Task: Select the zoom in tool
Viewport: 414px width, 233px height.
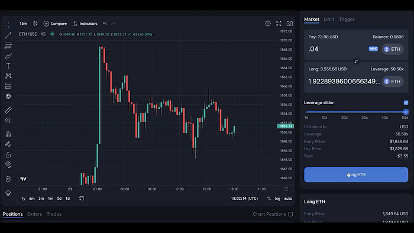Action: coord(8,120)
